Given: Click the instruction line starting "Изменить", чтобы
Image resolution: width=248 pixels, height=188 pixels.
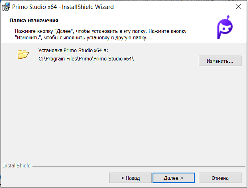Looking at the screenshot, I should (81, 38).
